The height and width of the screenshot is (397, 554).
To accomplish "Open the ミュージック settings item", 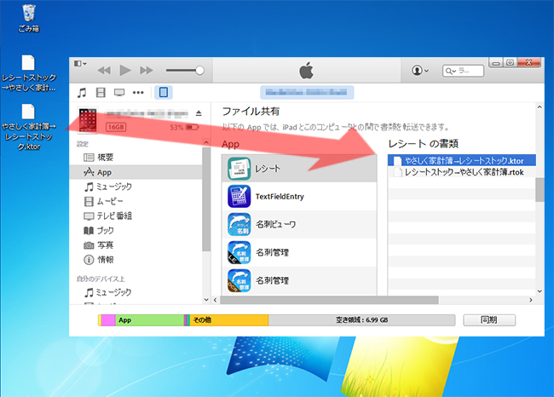I will (136, 187).
